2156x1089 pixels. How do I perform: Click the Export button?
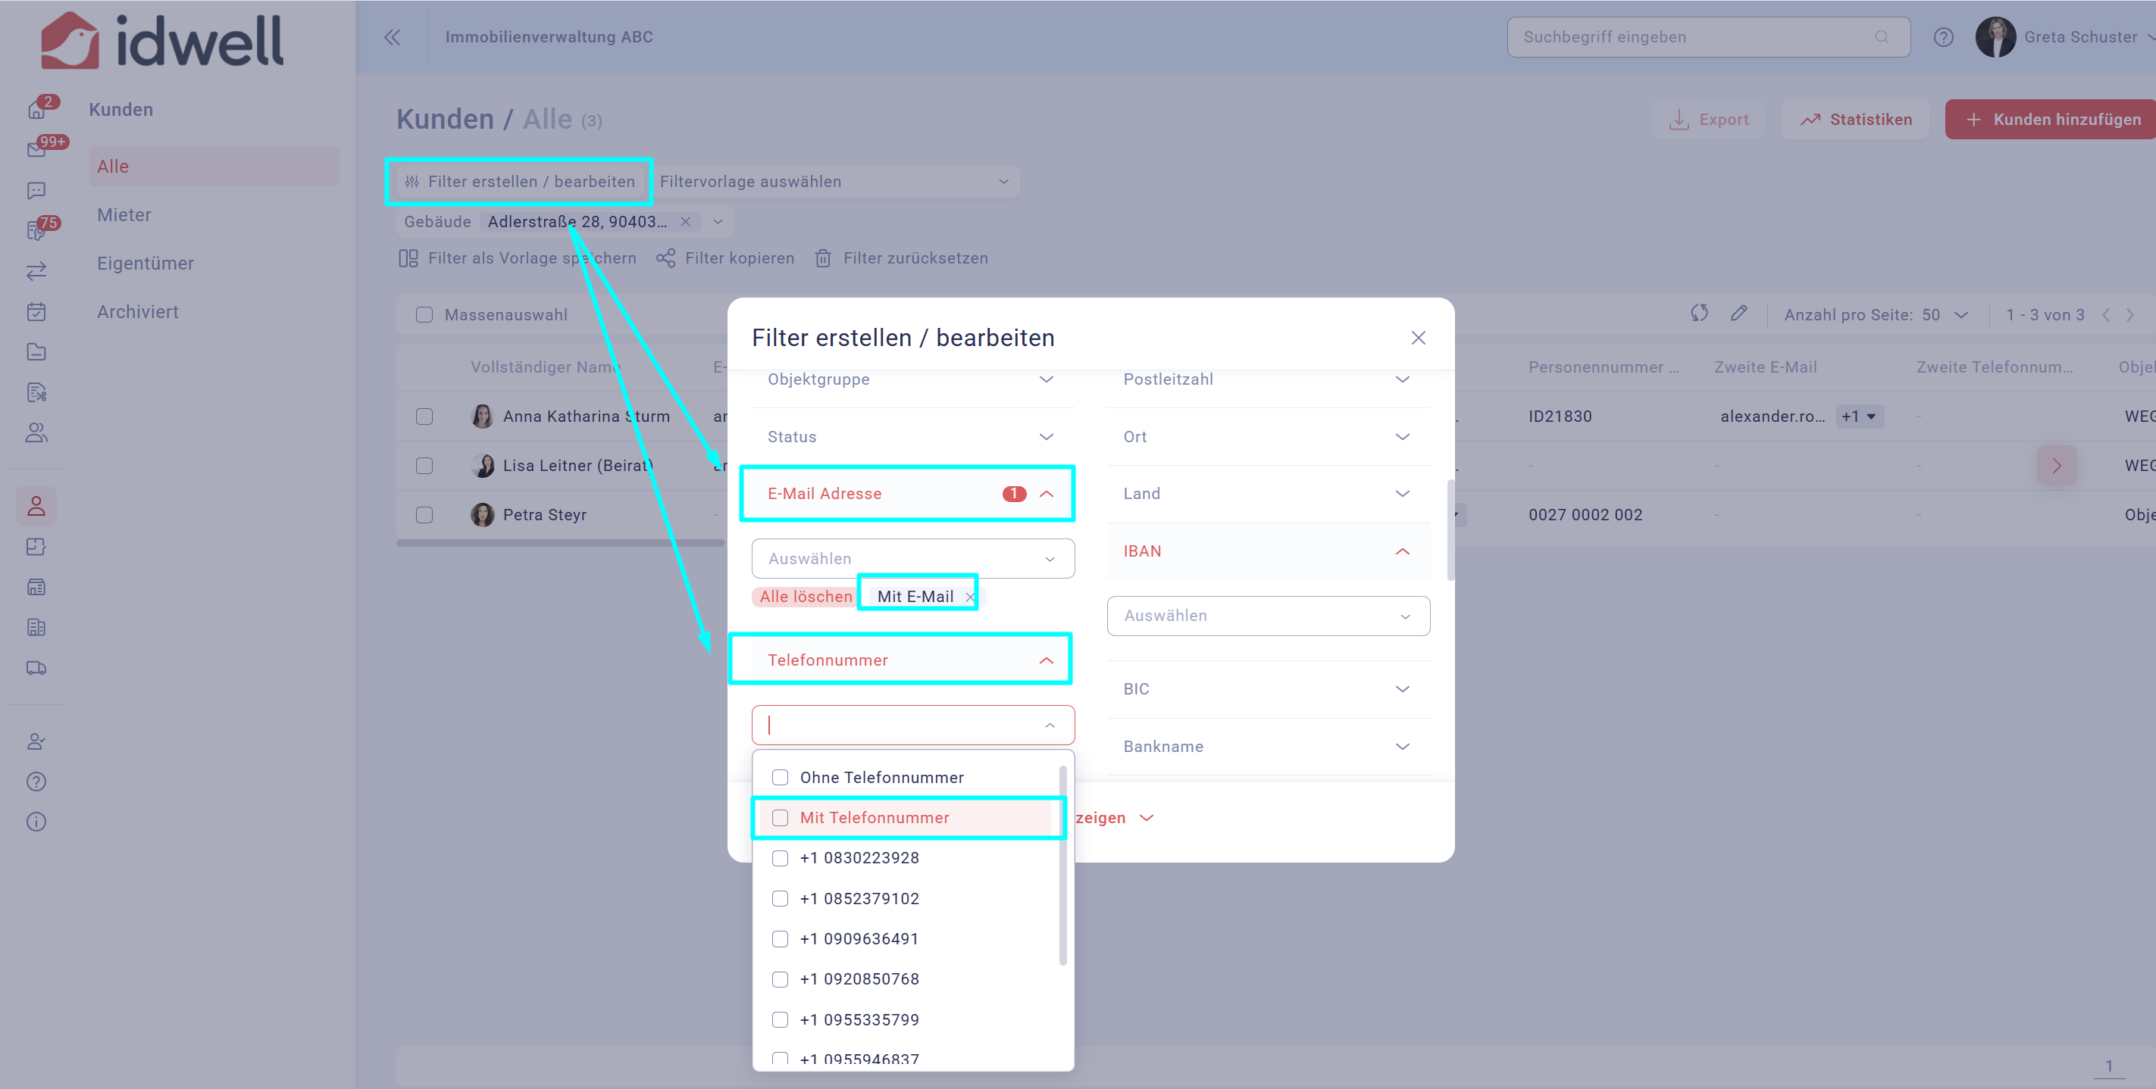pyautogui.click(x=1707, y=120)
